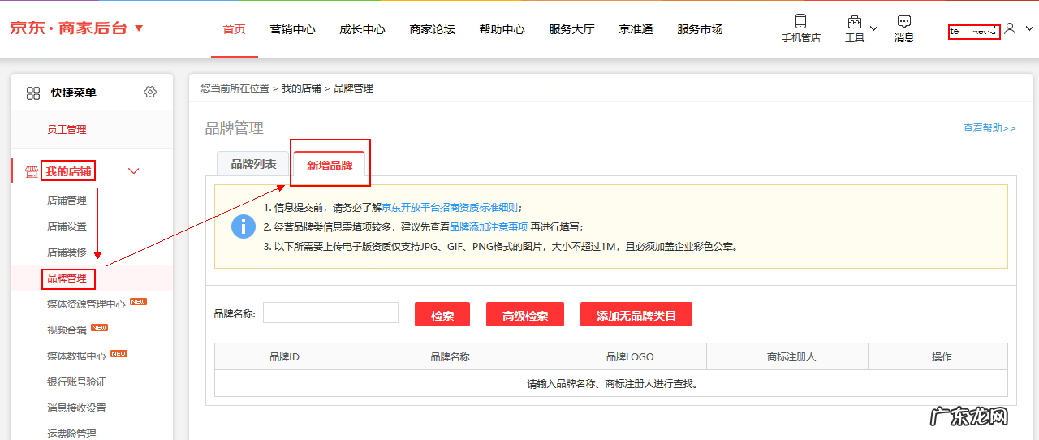Open 员工管理 in quick menu
The width and height of the screenshot is (1039, 440).
(x=67, y=130)
